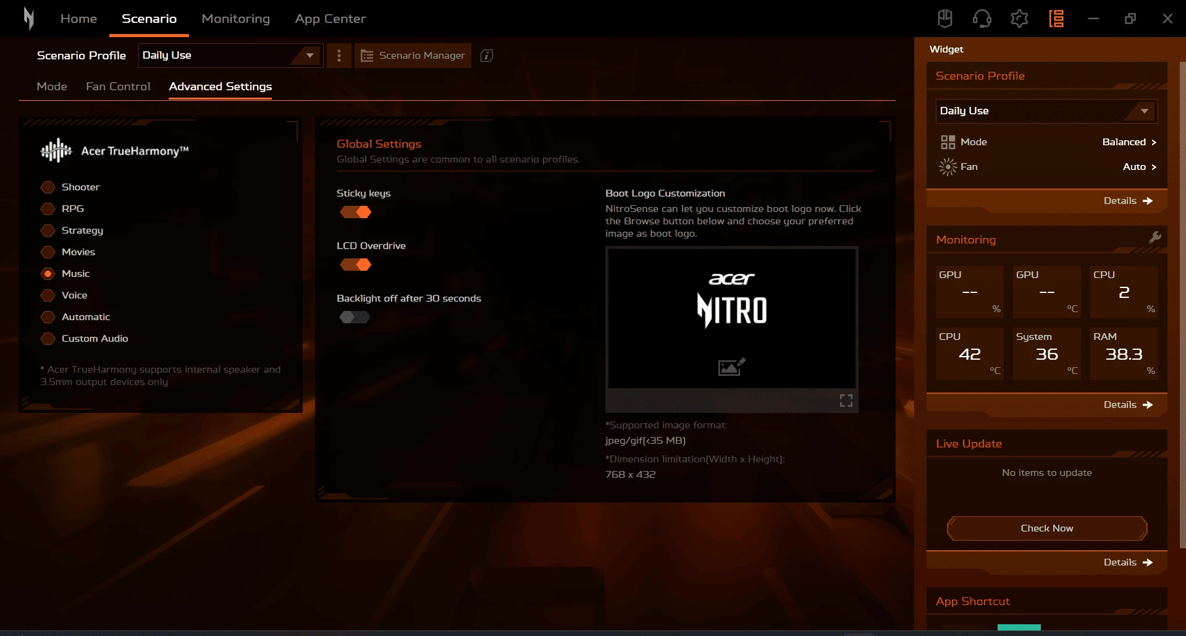
Task: Click the Nitro boot logo preview image
Action: [732, 318]
